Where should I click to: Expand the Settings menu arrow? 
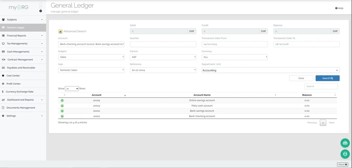[42, 116]
